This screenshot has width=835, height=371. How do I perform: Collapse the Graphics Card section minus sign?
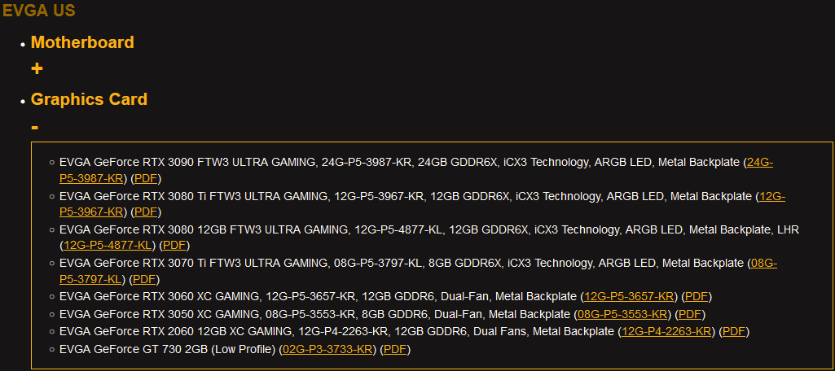click(x=35, y=127)
